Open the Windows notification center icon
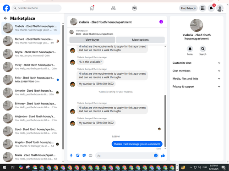The width and height of the screenshot is (229, 171). click(224, 167)
